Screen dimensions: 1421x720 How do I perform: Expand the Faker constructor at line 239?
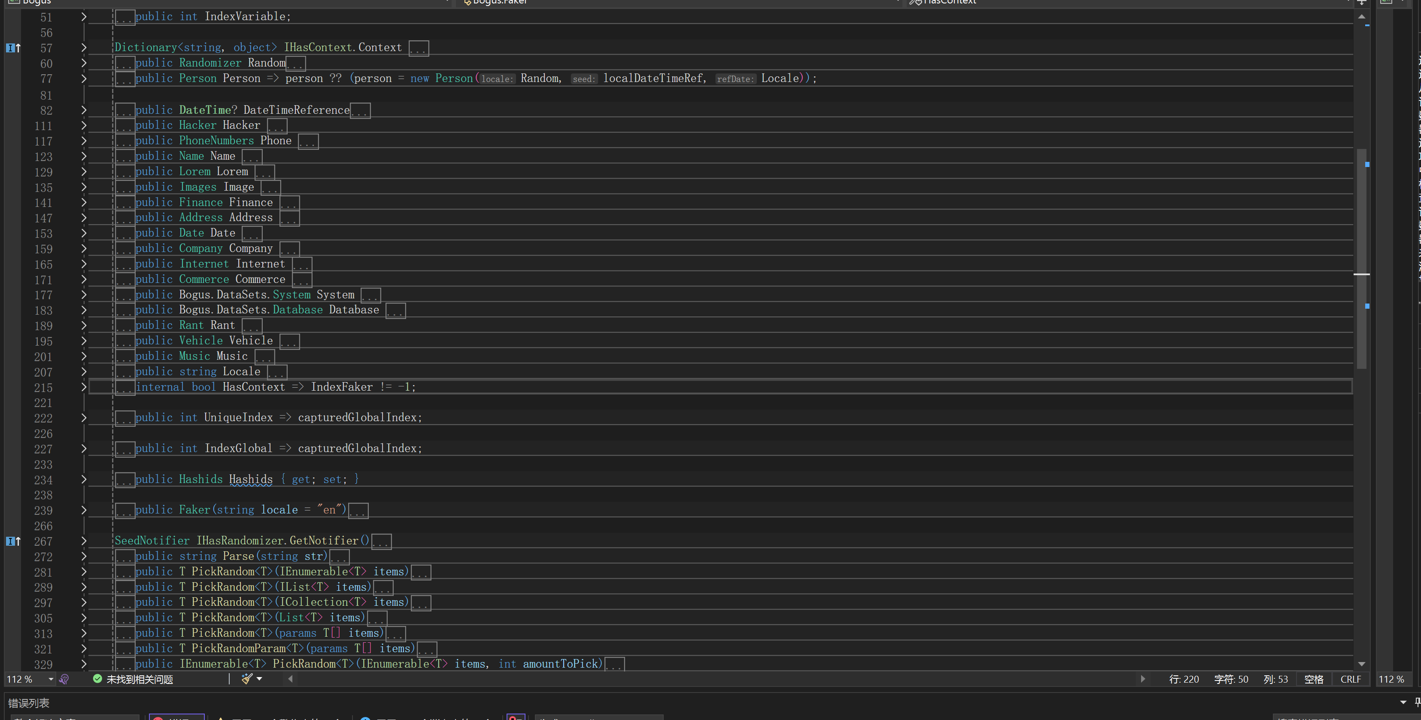coord(84,510)
